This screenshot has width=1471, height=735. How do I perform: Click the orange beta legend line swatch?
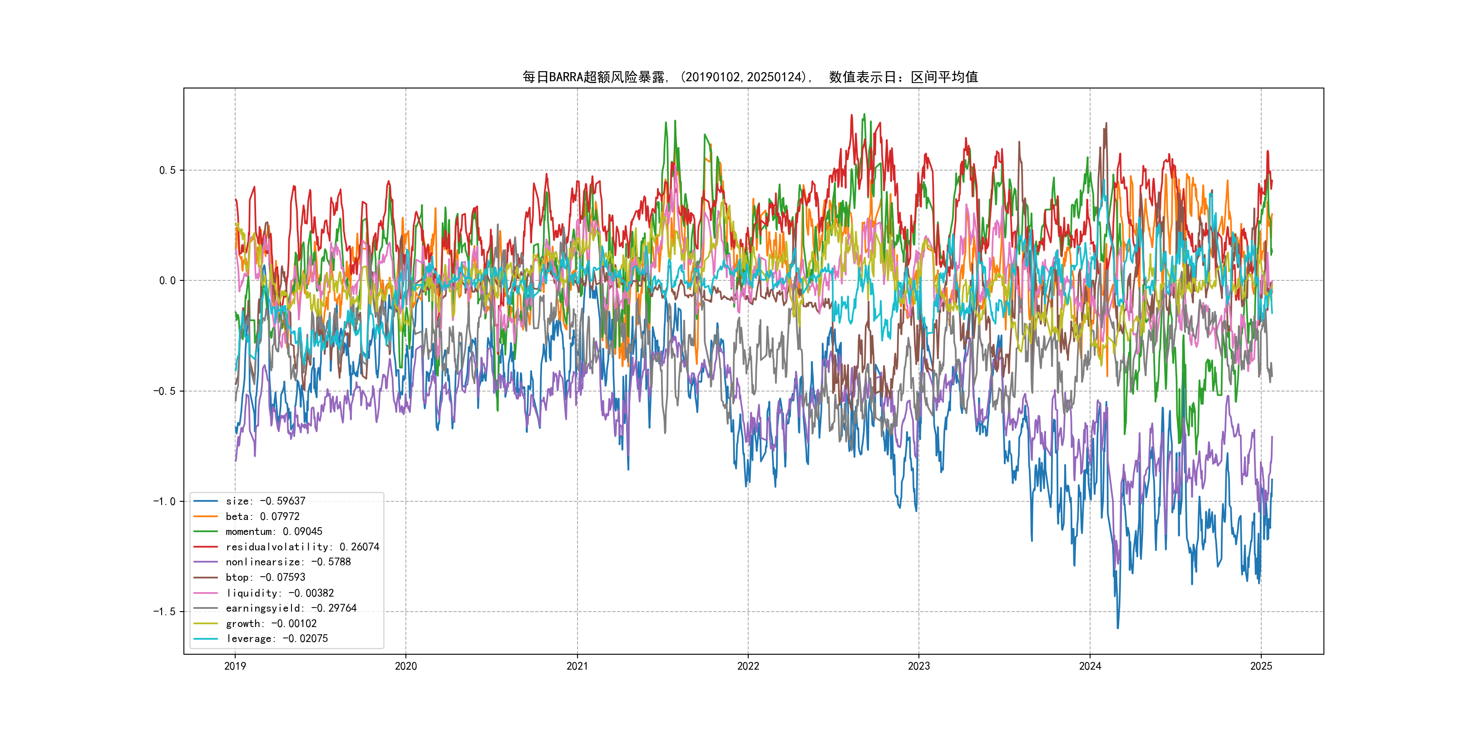pyautogui.click(x=206, y=516)
